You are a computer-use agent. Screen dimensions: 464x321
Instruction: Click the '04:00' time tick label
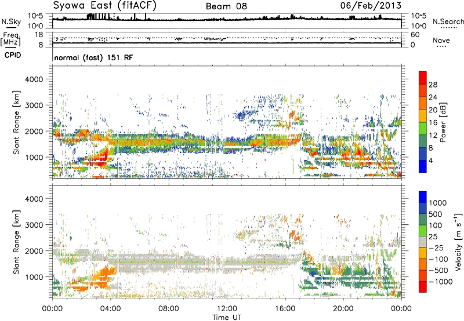pyautogui.click(x=111, y=309)
